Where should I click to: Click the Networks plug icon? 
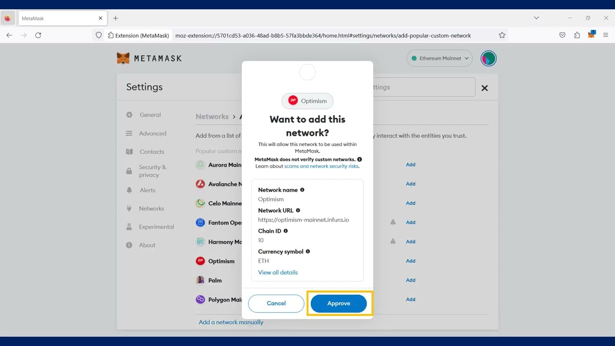[129, 209]
